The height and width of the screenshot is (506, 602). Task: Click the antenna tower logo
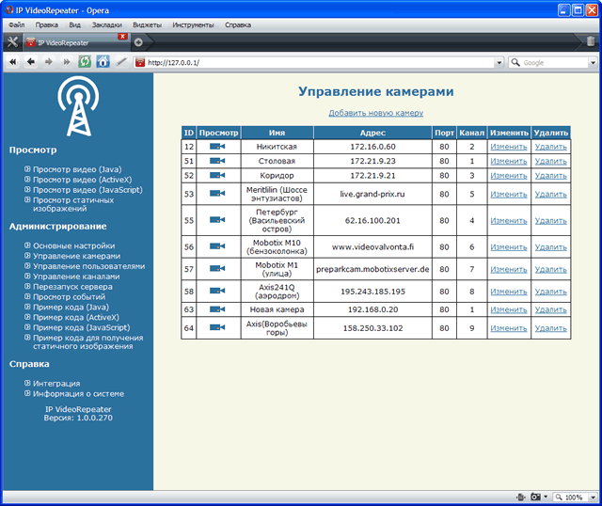[78, 106]
